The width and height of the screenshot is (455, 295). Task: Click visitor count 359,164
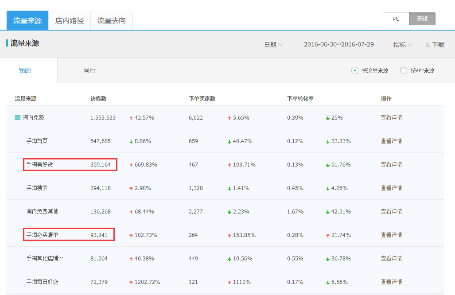[101, 165]
